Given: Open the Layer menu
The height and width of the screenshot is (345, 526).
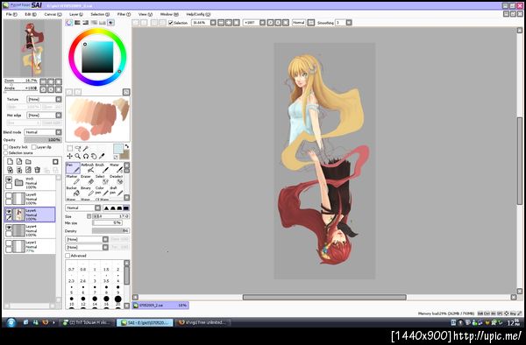Looking at the screenshot, I should click(75, 14).
